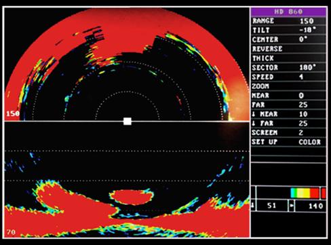Click the right arrow beside 140
This screenshot has height=245, width=331.
(x=292, y=206)
